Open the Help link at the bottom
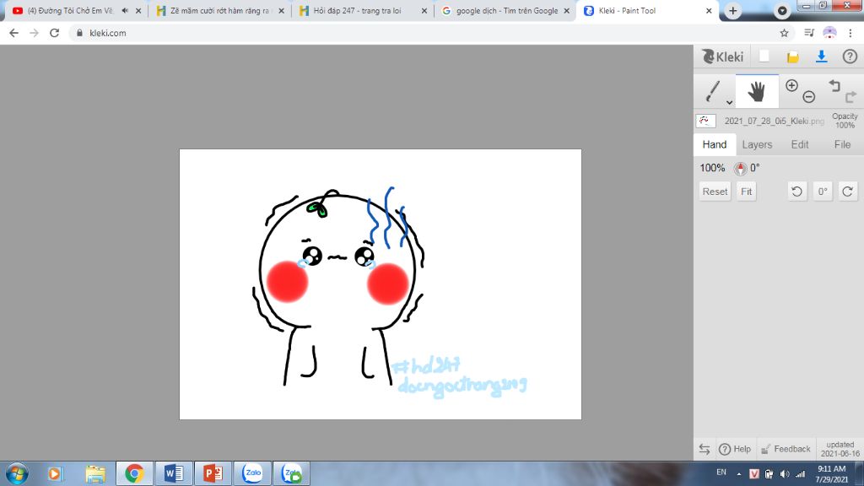 [735, 449]
